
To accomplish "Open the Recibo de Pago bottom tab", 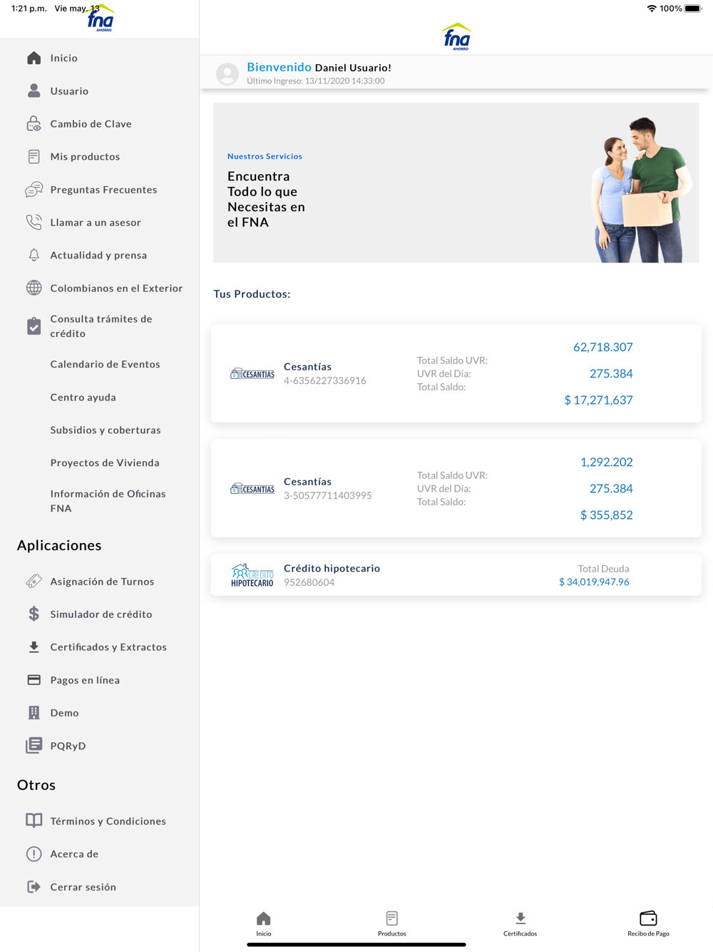I will 648,923.
